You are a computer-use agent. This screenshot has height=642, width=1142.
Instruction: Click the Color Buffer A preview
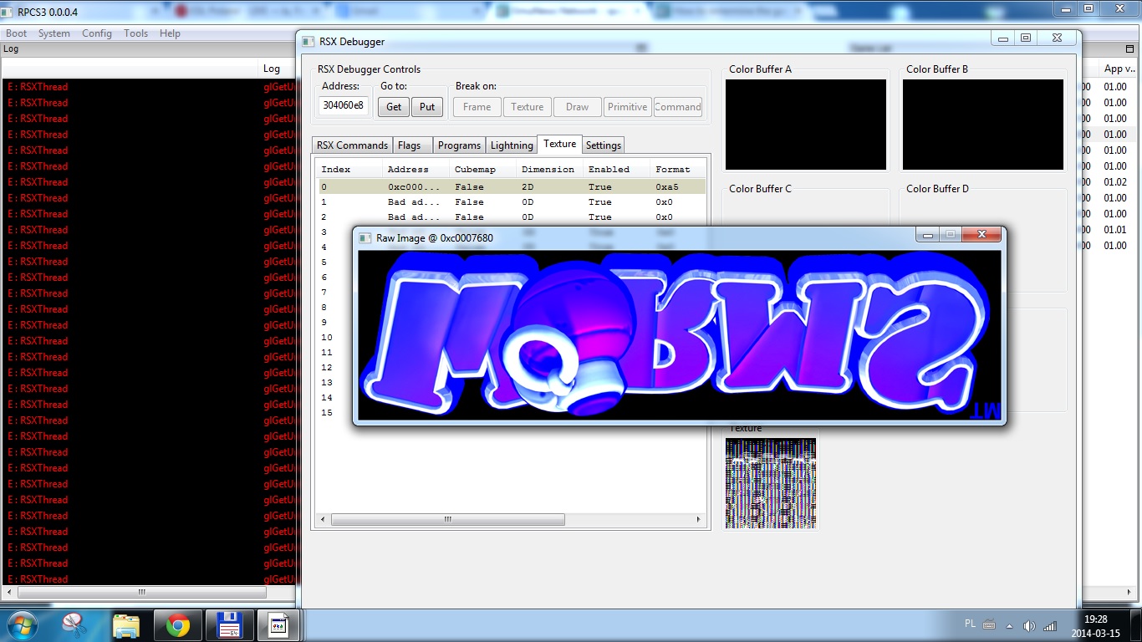[806, 125]
